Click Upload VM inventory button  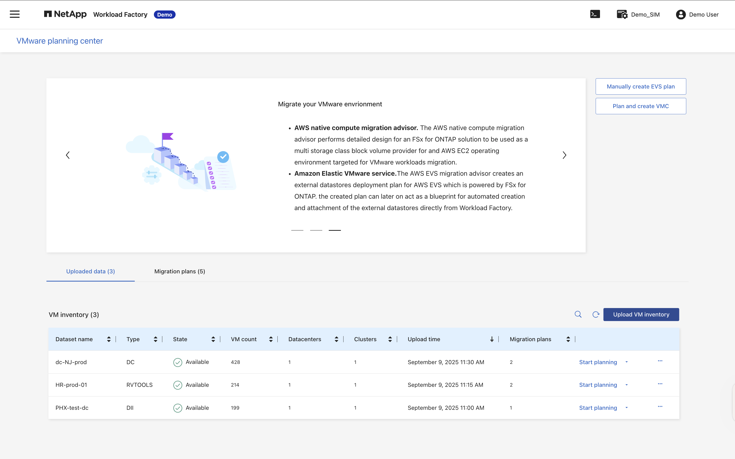pyautogui.click(x=641, y=314)
